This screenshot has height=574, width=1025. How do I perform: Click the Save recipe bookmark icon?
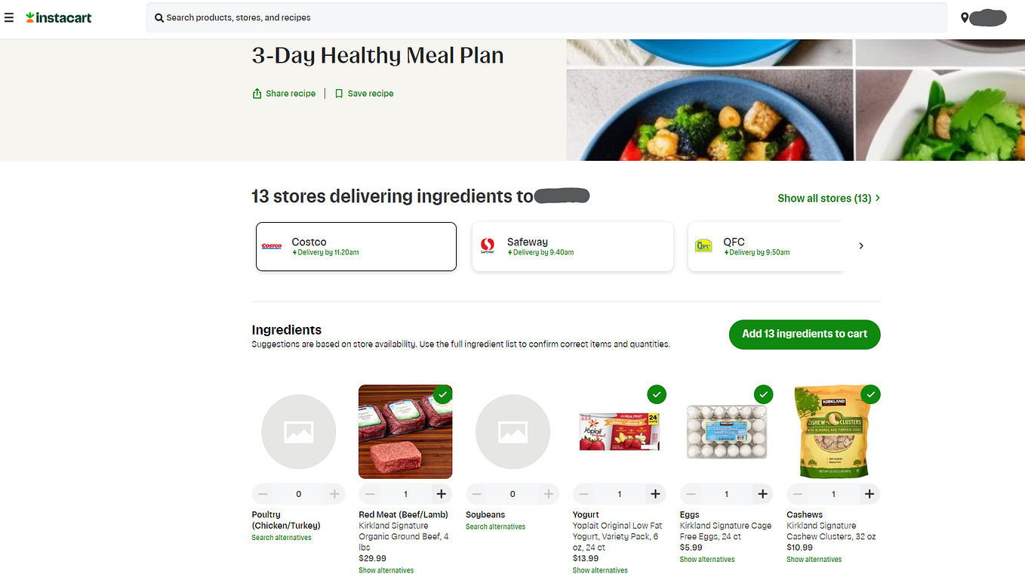click(339, 94)
